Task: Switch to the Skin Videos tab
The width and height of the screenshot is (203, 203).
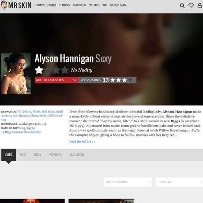Action: (77, 155)
